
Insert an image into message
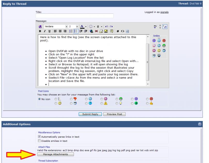[x=106, y=31]
